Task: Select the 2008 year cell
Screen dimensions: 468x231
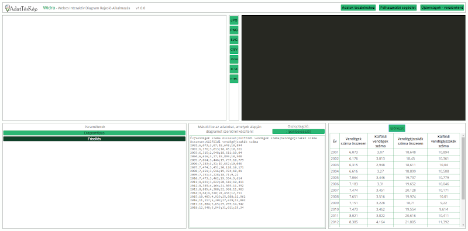Action: point(335,196)
